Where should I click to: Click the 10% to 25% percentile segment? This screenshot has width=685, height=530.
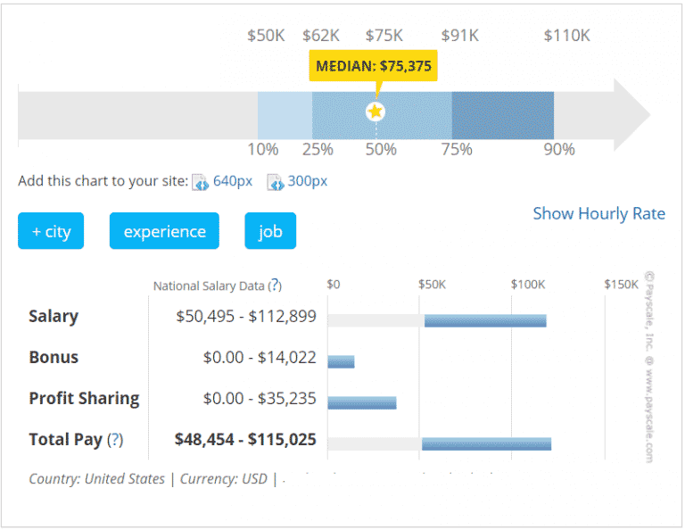285,114
